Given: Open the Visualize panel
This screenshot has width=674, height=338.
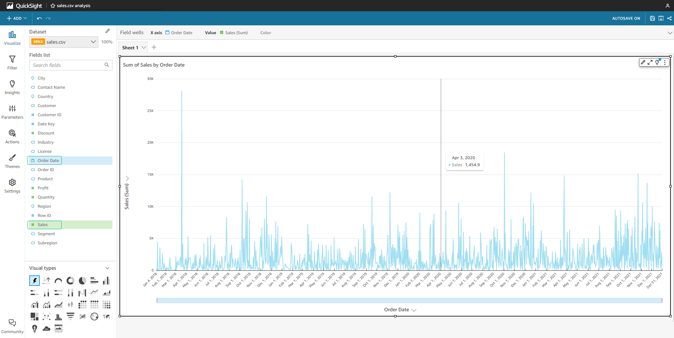Looking at the screenshot, I should tap(12, 38).
